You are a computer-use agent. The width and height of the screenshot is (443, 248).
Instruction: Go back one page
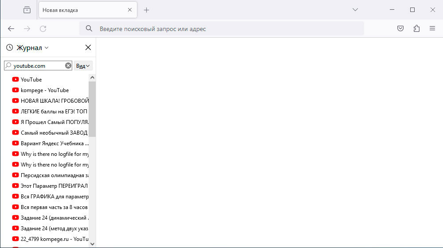(x=11, y=28)
